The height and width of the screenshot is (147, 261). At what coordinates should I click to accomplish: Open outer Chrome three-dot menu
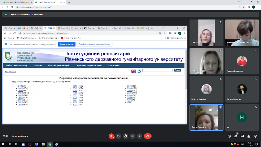click(x=258, y=7)
